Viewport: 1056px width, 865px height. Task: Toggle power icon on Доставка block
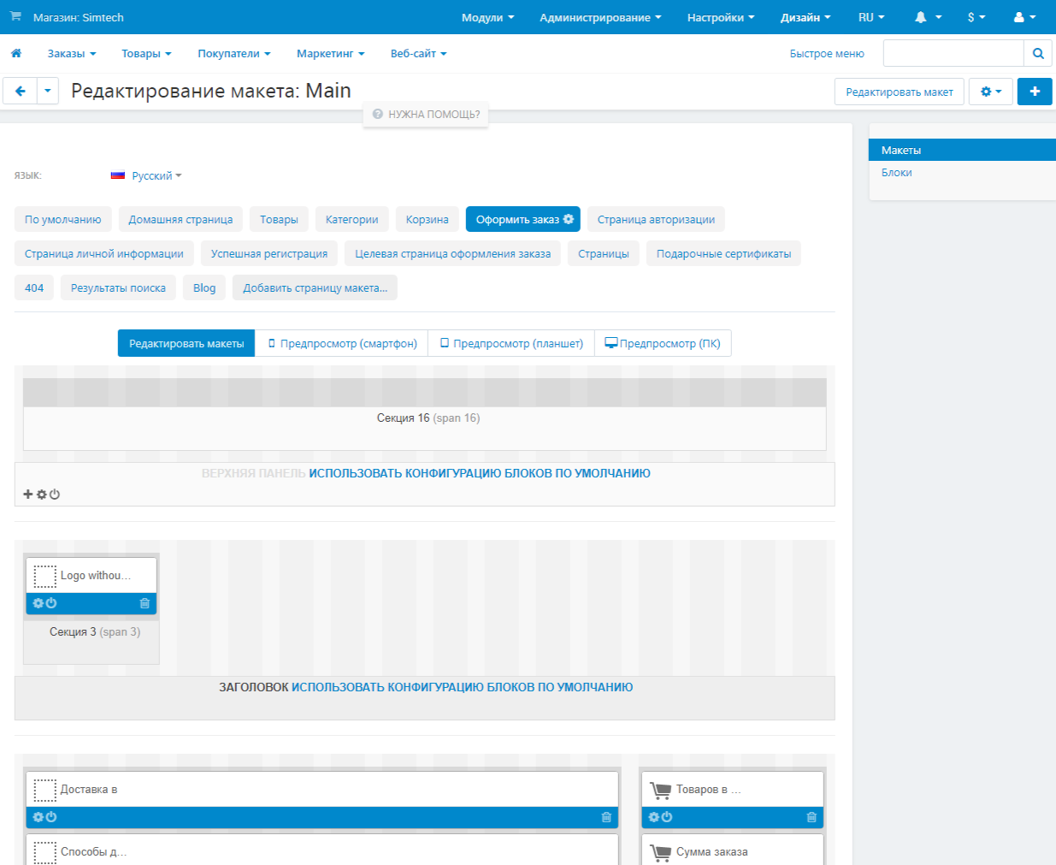pyautogui.click(x=51, y=817)
